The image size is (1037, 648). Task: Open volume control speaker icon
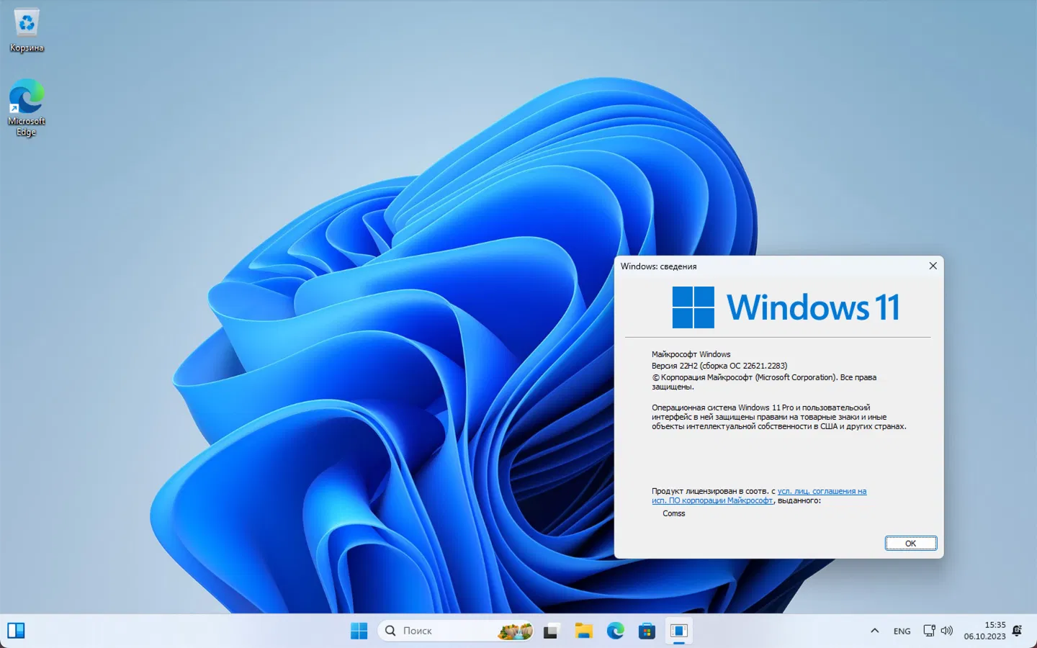point(947,631)
